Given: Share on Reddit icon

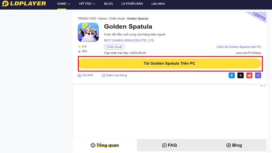Looking at the screenshot, I should pos(249,75).
